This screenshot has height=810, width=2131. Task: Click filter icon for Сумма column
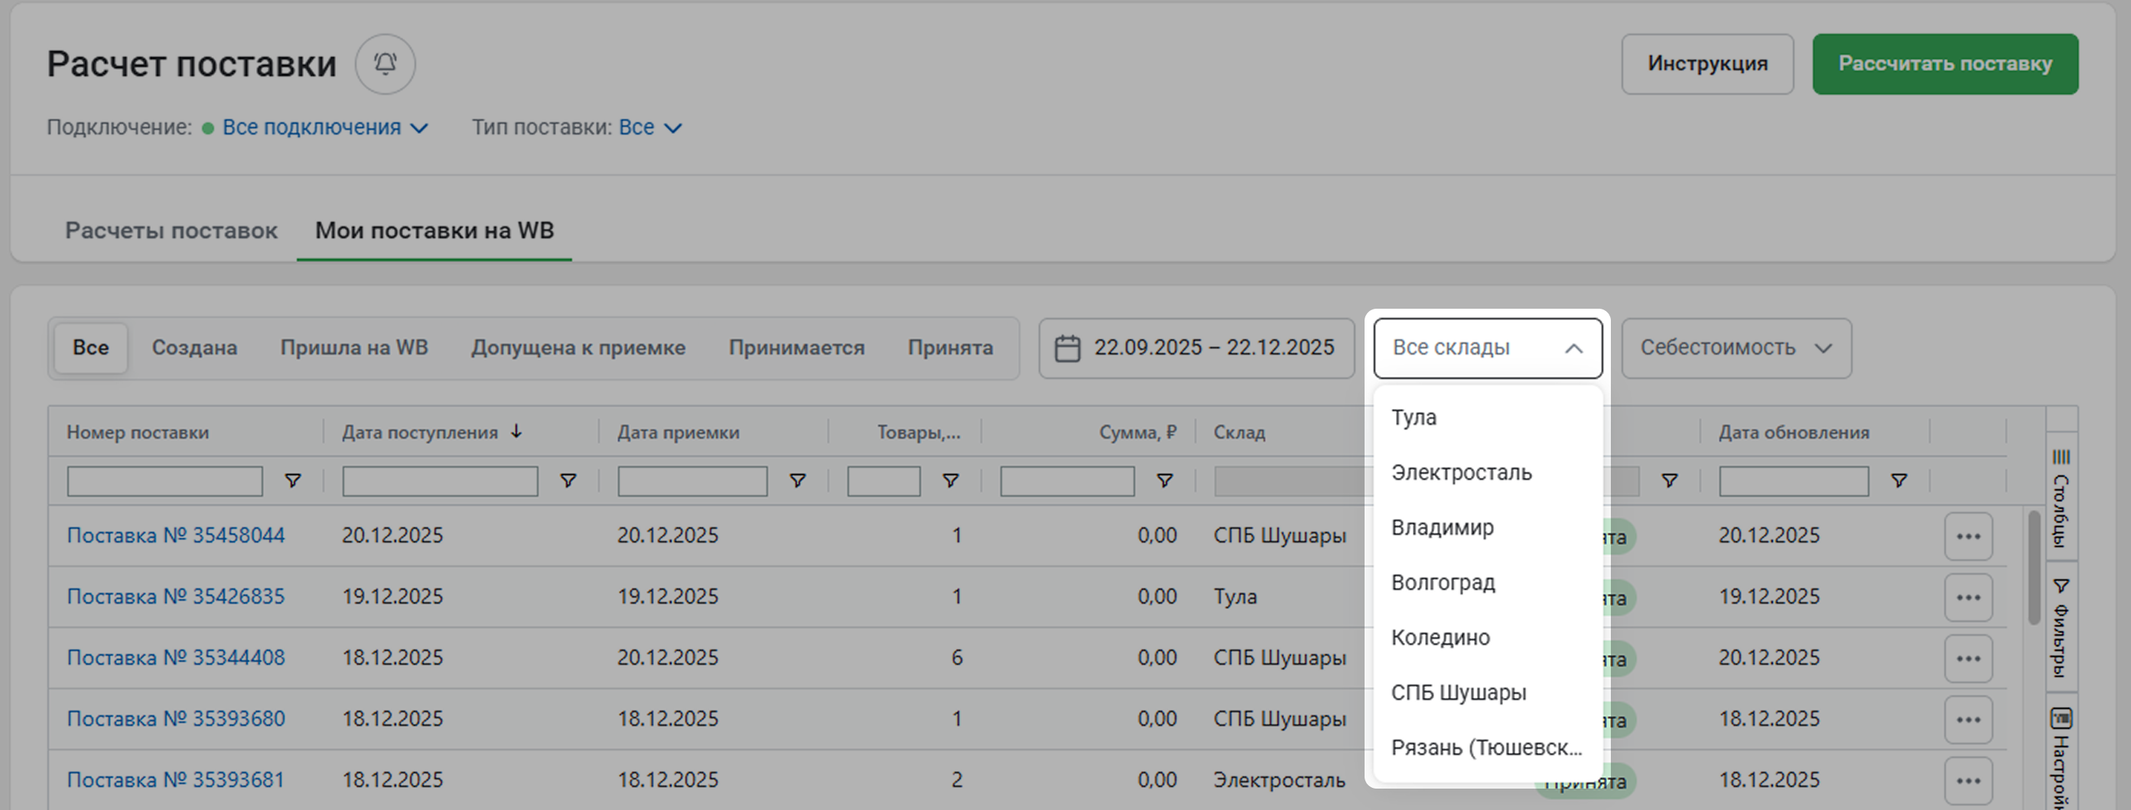(1164, 480)
